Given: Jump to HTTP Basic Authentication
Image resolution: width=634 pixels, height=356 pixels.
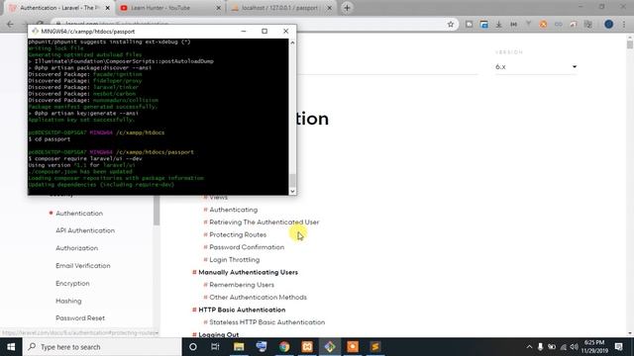Looking at the screenshot, I should [x=242, y=310].
